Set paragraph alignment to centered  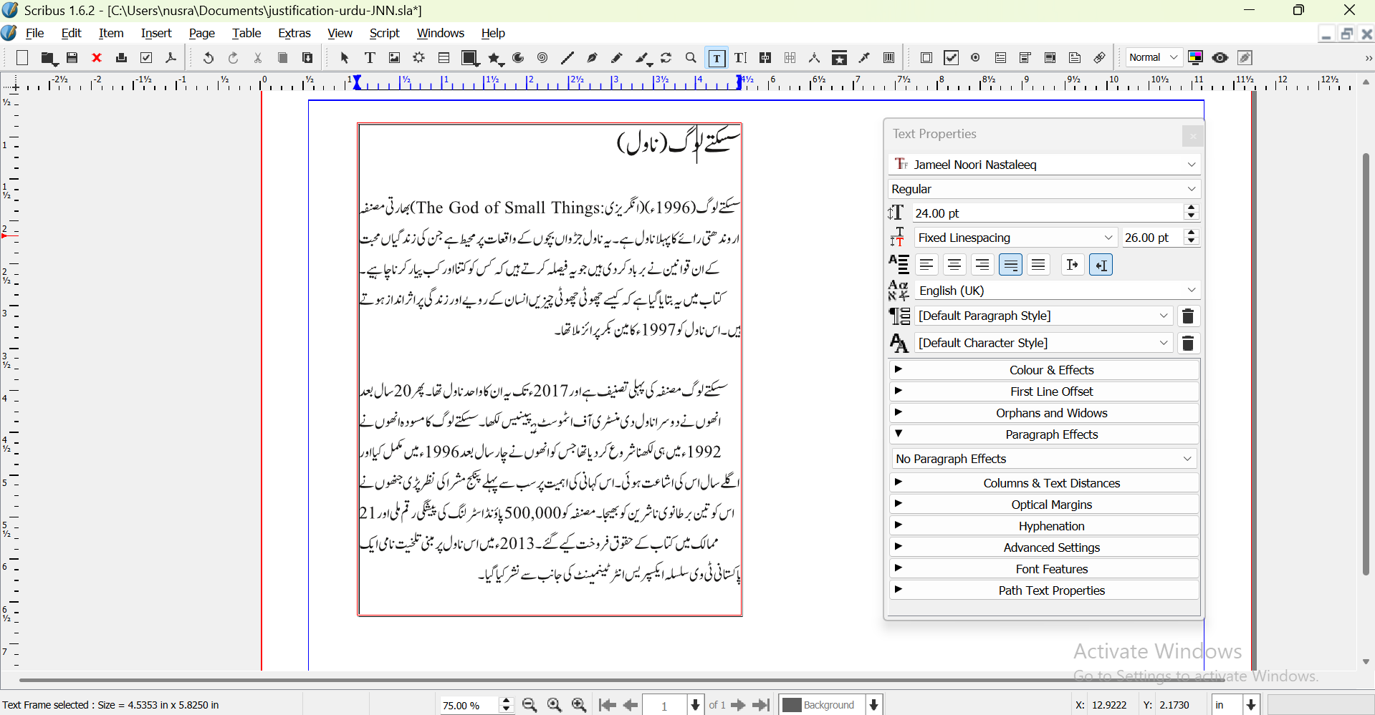pyautogui.click(x=954, y=265)
